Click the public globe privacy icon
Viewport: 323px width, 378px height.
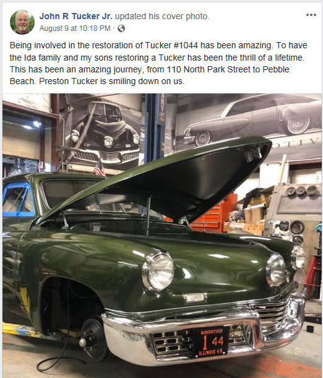tap(121, 28)
